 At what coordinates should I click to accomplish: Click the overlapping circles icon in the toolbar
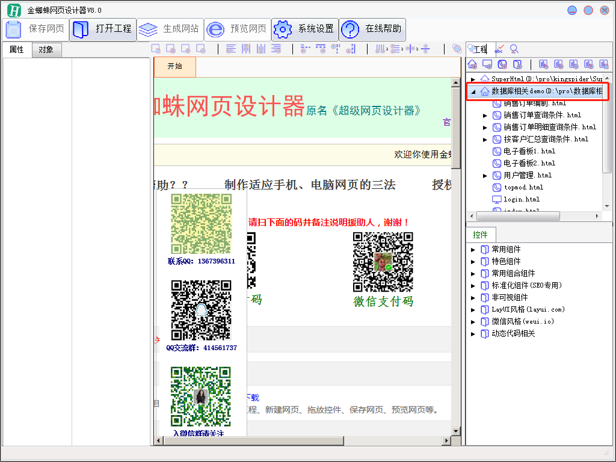click(x=457, y=49)
